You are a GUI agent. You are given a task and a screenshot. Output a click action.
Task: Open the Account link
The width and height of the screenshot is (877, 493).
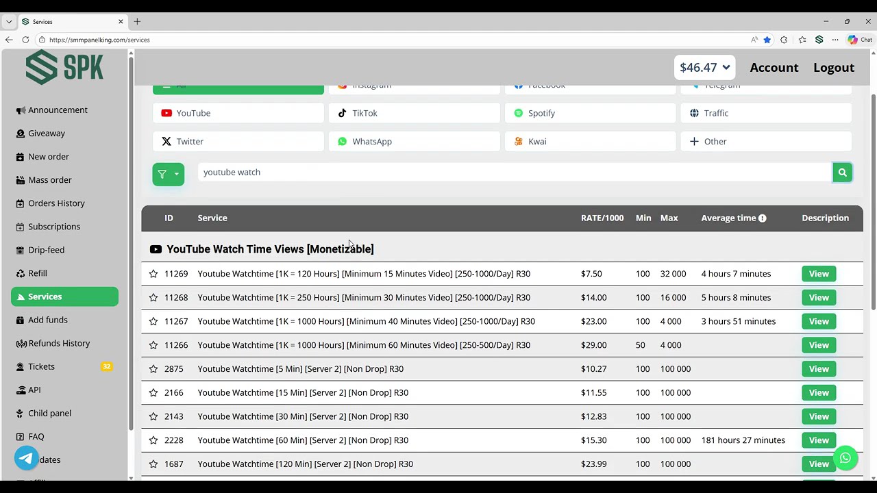pyautogui.click(x=774, y=67)
